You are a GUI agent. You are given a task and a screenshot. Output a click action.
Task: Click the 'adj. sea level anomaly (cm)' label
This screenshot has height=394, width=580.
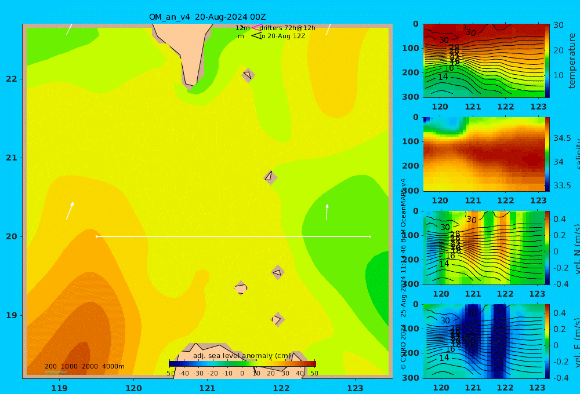click(242, 356)
